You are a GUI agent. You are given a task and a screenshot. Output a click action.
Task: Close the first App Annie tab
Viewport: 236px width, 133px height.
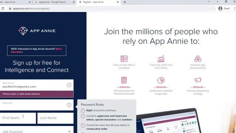[29, 2]
